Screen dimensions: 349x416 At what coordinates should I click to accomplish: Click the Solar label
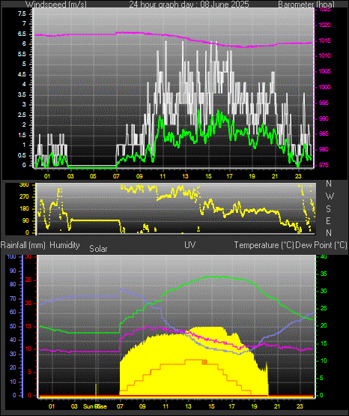point(98,249)
